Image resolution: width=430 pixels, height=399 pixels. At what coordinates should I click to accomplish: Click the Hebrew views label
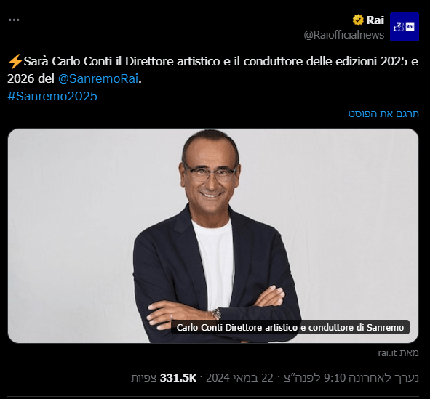coord(144,378)
